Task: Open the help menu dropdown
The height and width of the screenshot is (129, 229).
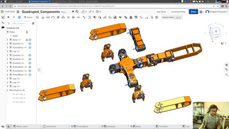Action: pyautogui.click(x=201, y=12)
